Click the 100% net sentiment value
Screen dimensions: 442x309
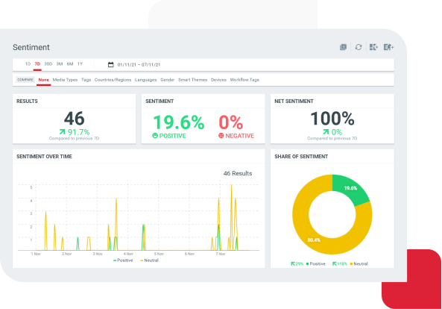point(332,119)
